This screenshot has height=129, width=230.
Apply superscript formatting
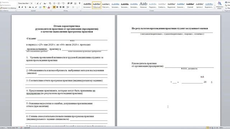36,7
